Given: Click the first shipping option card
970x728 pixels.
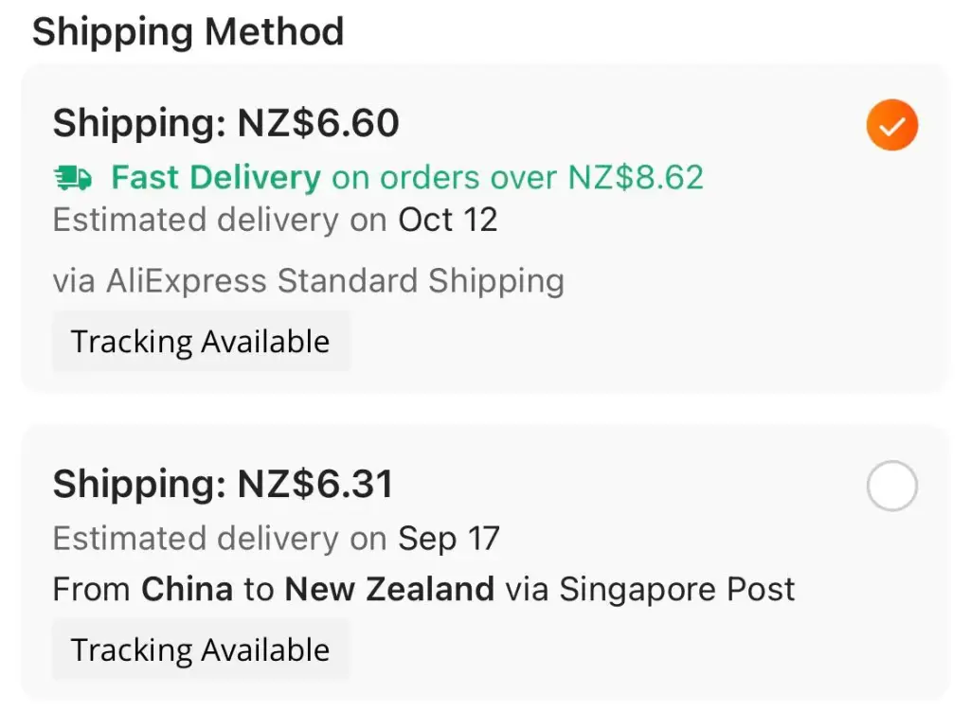Looking at the screenshot, I should point(485,225).
